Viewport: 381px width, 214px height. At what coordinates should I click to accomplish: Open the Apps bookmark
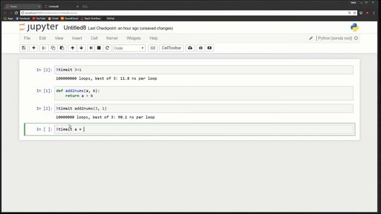8,18
